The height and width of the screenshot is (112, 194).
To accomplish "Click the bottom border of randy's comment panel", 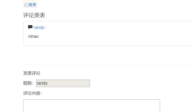I will point(109,46).
